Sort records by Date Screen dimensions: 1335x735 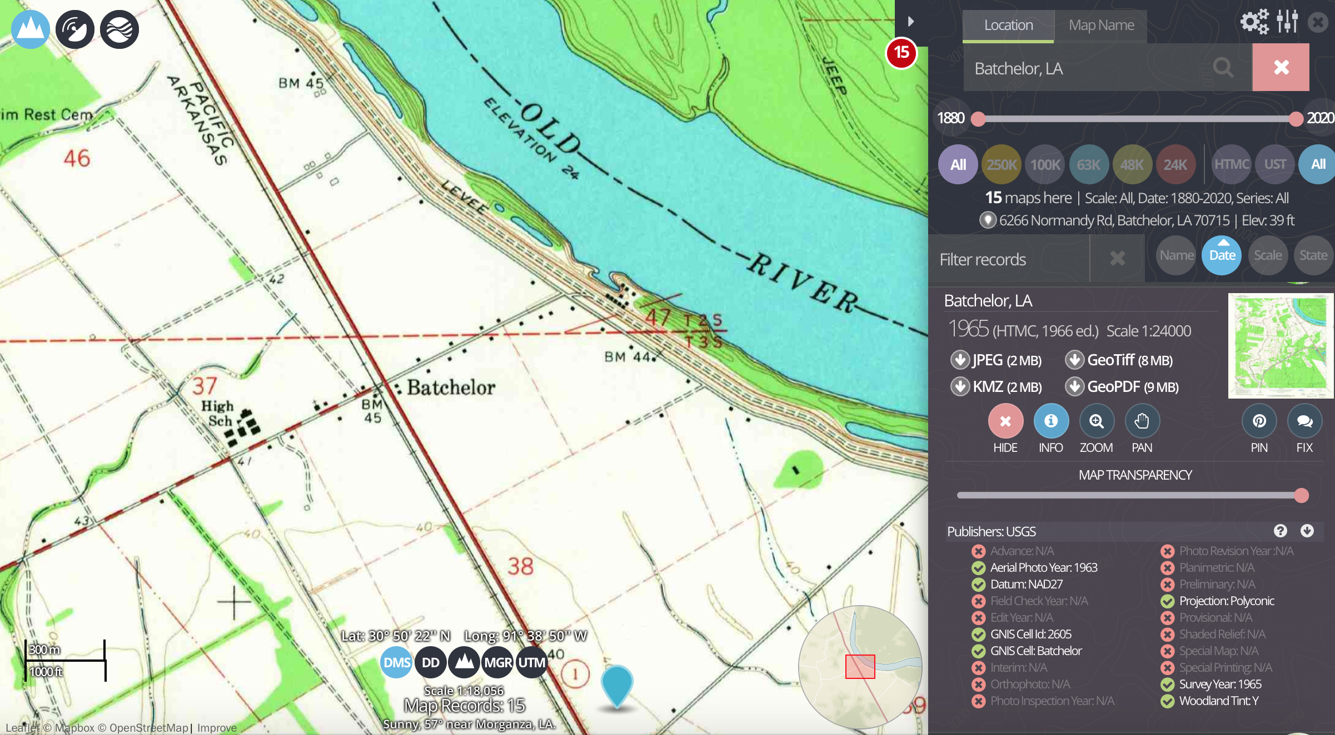(1222, 255)
